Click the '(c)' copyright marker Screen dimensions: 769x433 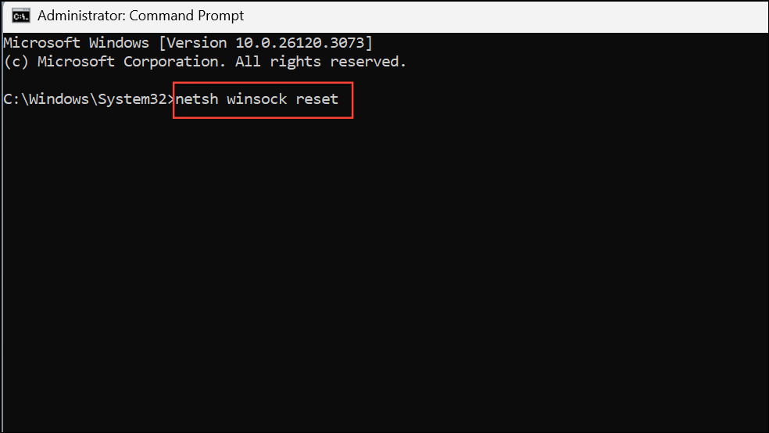pos(16,62)
